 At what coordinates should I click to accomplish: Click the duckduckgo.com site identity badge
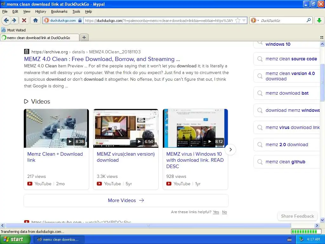click(x=63, y=21)
